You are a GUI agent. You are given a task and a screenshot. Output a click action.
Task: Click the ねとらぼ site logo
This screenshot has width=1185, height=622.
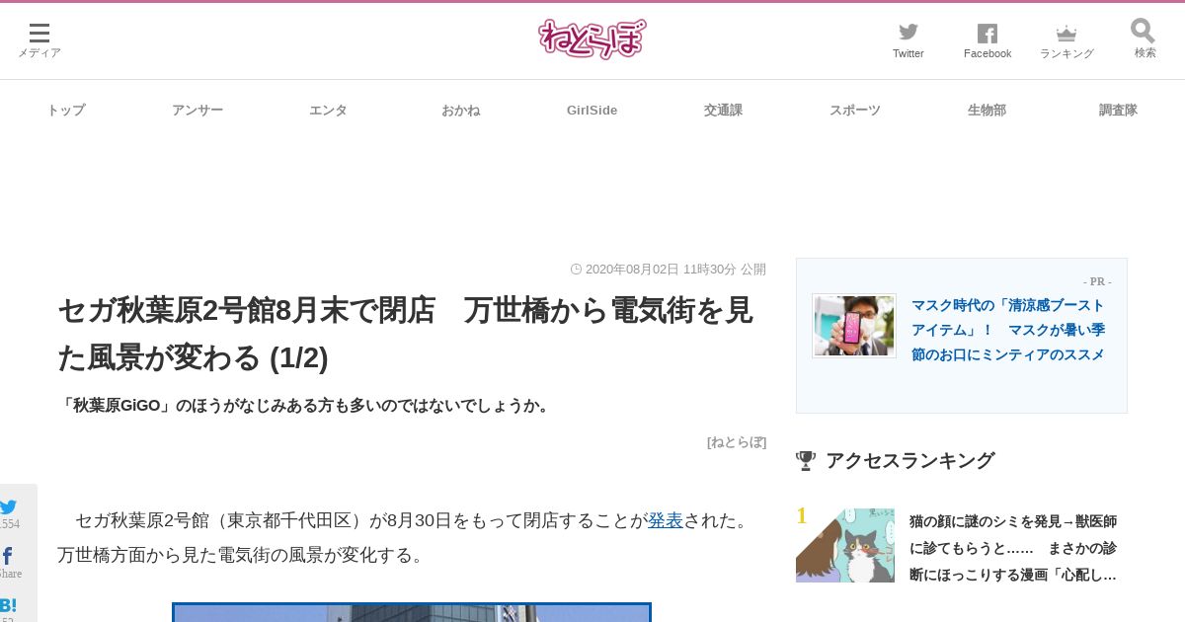point(592,39)
